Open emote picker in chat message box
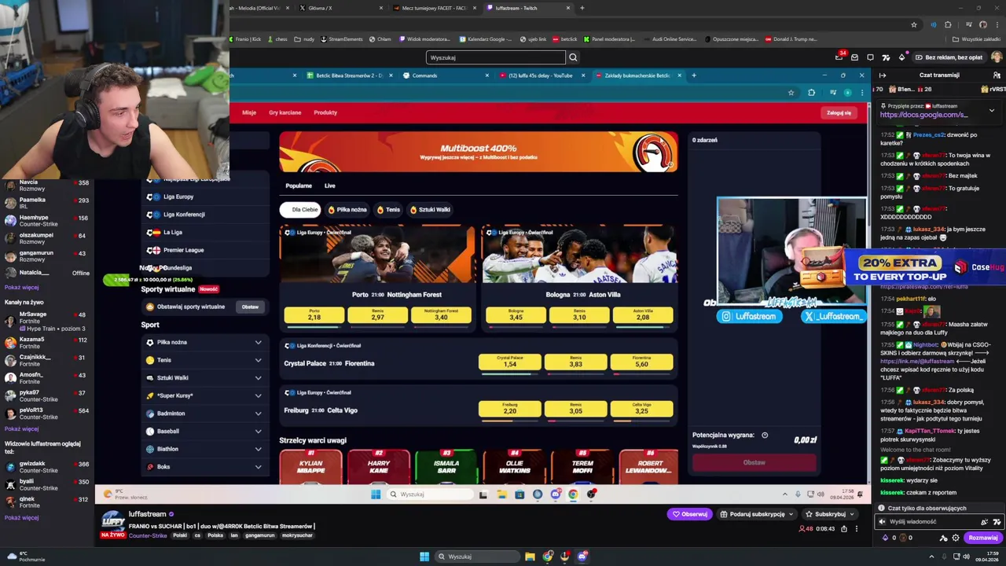1006x566 pixels. click(985, 521)
